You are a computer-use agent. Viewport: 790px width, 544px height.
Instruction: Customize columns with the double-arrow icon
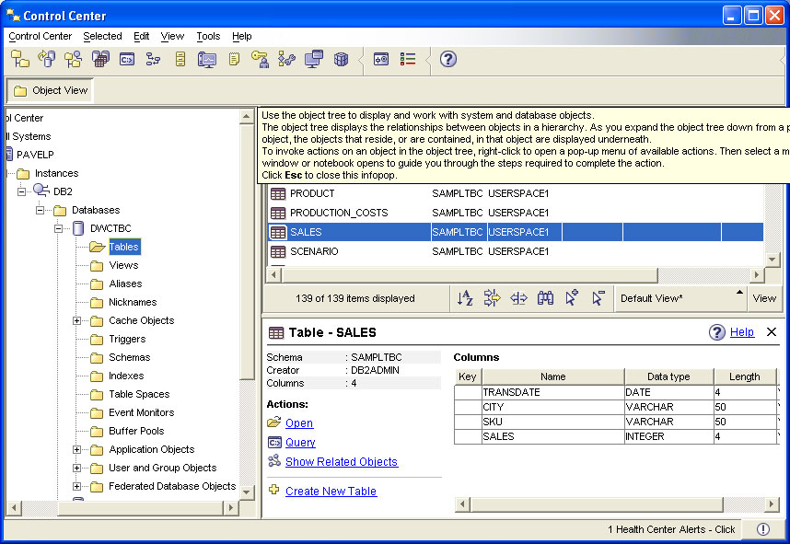pos(518,298)
